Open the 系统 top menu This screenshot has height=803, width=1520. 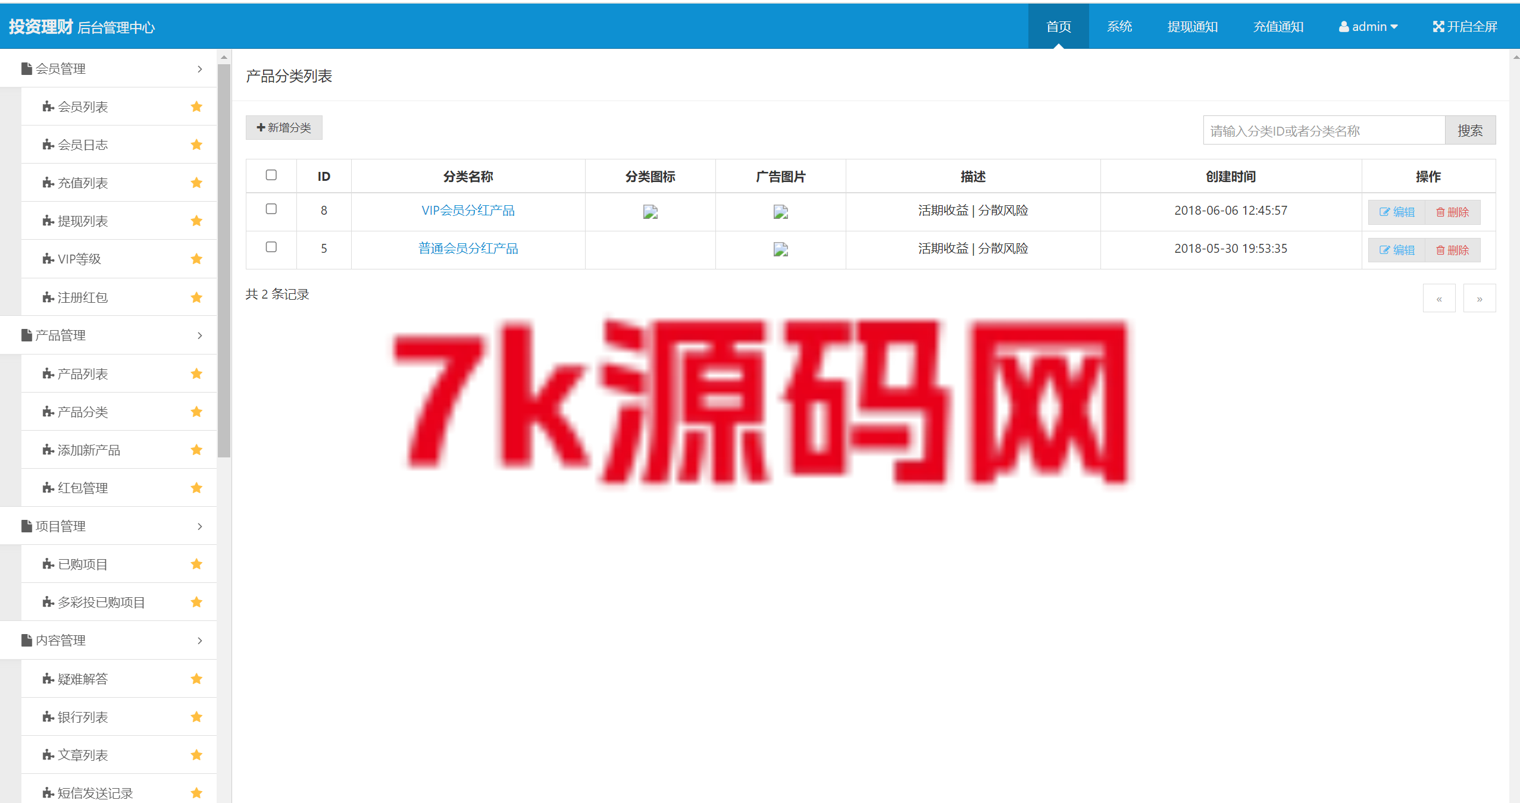(1119, 27)
